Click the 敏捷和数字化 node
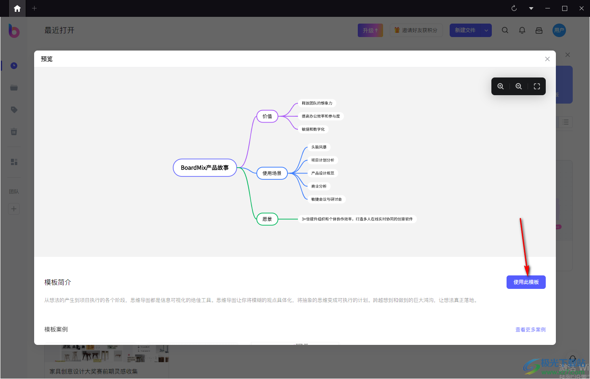The image size is (590, 379). 313,129
